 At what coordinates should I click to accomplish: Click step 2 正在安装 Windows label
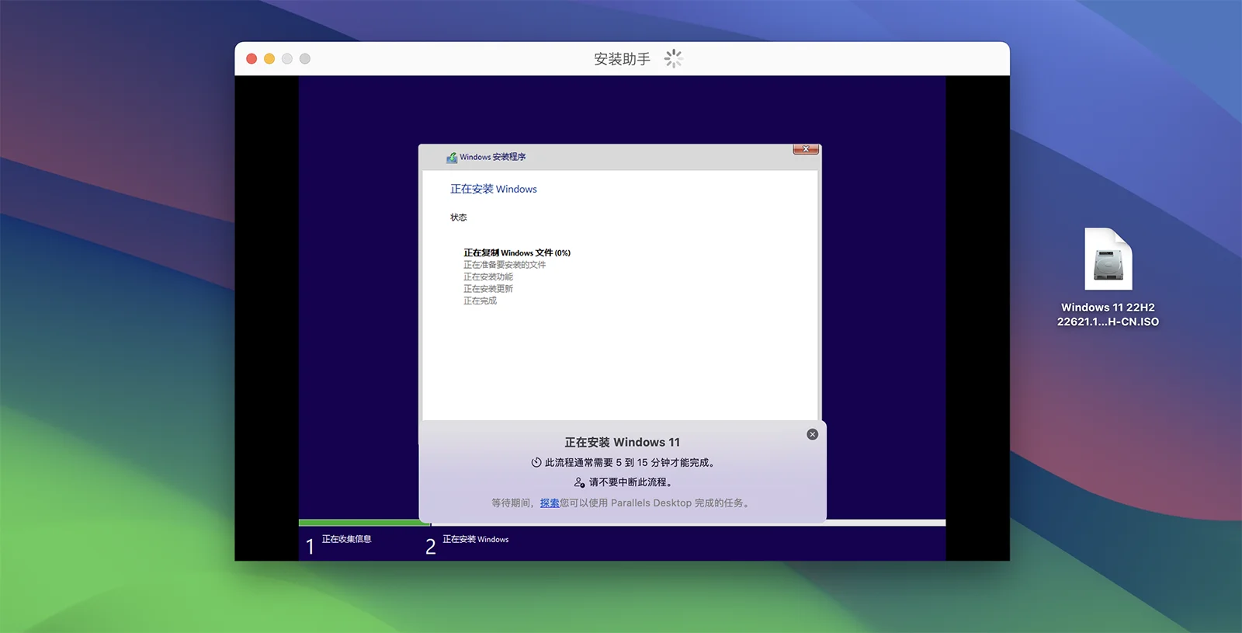click(476, 539)
